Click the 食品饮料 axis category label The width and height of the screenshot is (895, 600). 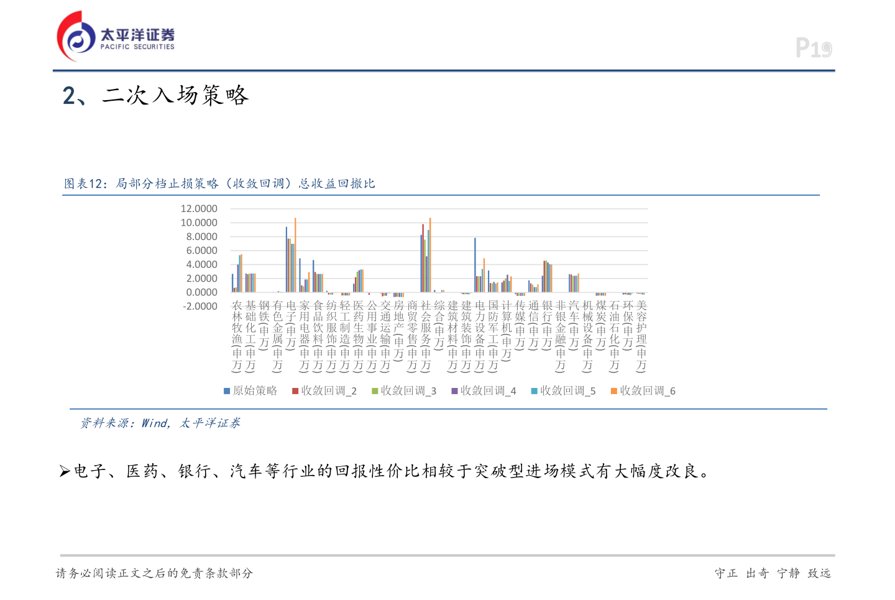coord(318,336)
